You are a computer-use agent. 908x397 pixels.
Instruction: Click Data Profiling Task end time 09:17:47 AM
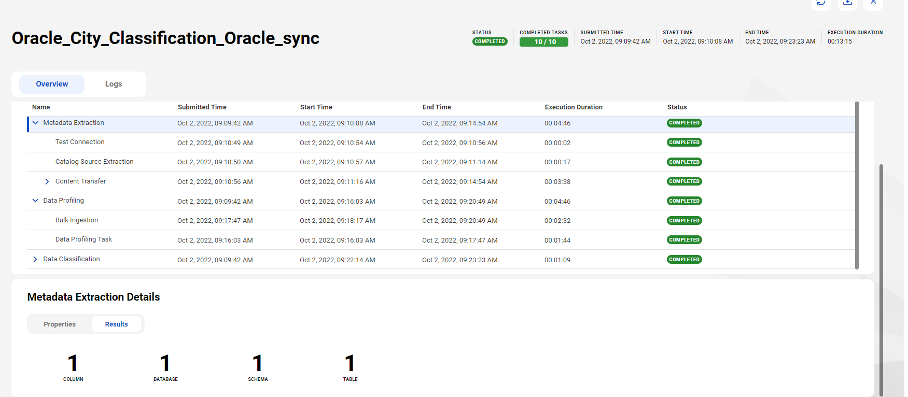[x=460, y=240]
